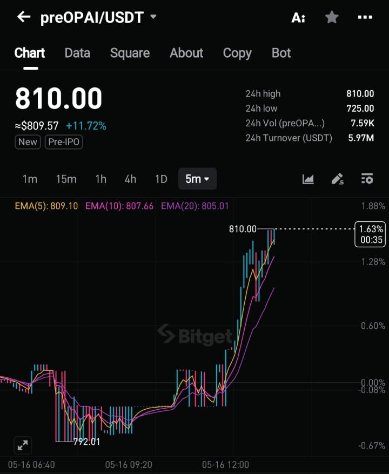Open the Copy tab

pyautogui.click(x=238, y=53)
